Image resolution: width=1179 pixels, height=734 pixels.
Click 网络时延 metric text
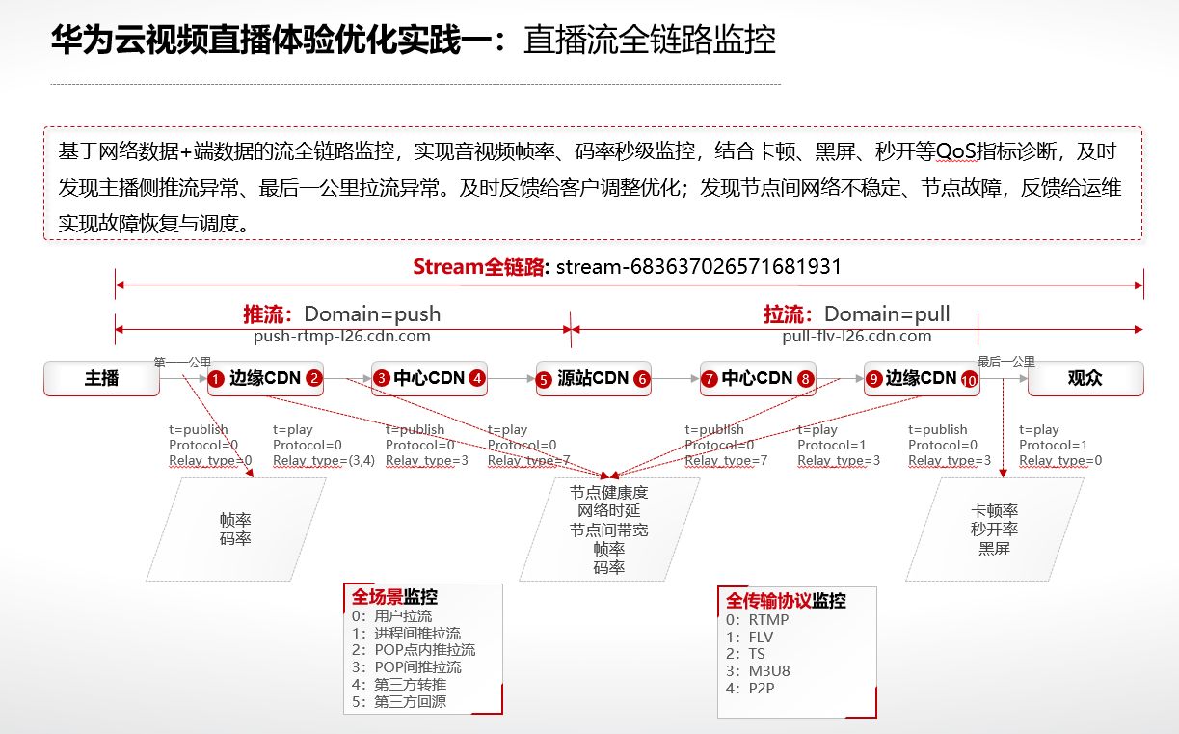pos(609,511)
